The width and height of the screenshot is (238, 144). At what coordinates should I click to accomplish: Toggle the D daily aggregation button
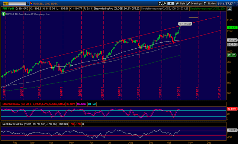coord(171,3)
